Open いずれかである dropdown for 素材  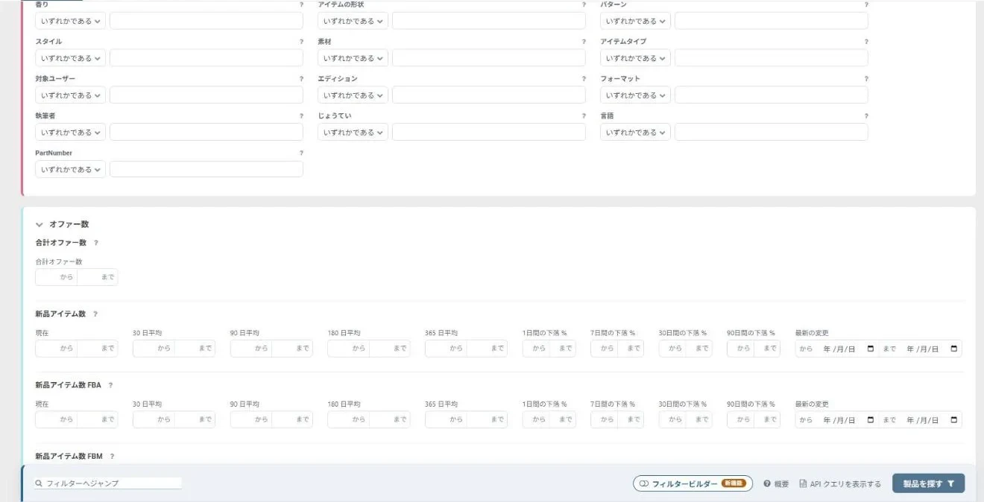click(353, 58)
